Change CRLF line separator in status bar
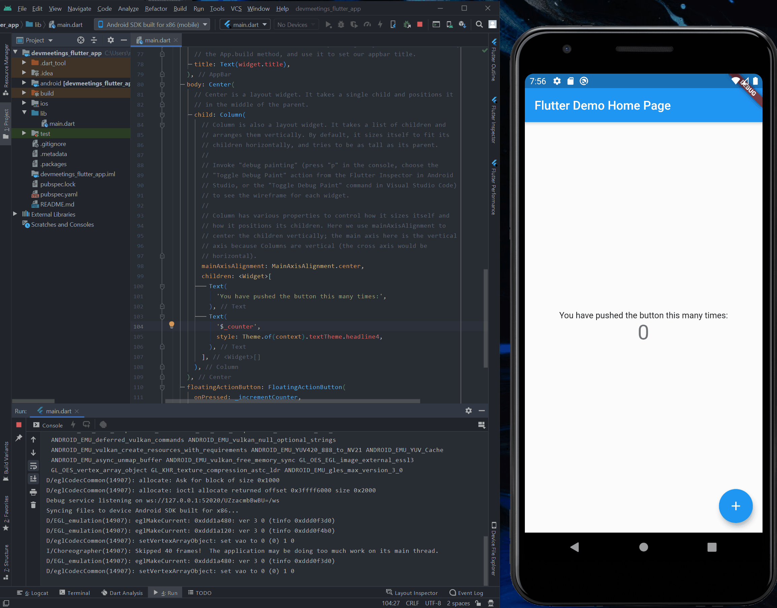Screen dimensions: 777x608 pyautogui.click(x=412, y=603)
